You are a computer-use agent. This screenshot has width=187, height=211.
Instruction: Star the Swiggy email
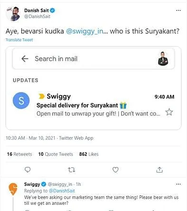click(x=169, y=112)
